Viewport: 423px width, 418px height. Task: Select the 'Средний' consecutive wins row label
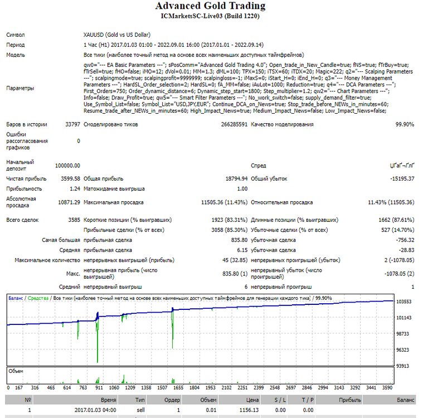(70, 287)
